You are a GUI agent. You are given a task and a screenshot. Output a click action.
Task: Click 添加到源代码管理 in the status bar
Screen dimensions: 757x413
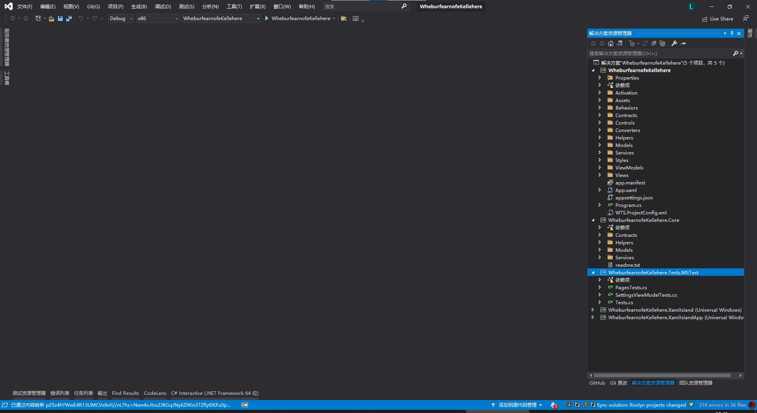[517, 405]
